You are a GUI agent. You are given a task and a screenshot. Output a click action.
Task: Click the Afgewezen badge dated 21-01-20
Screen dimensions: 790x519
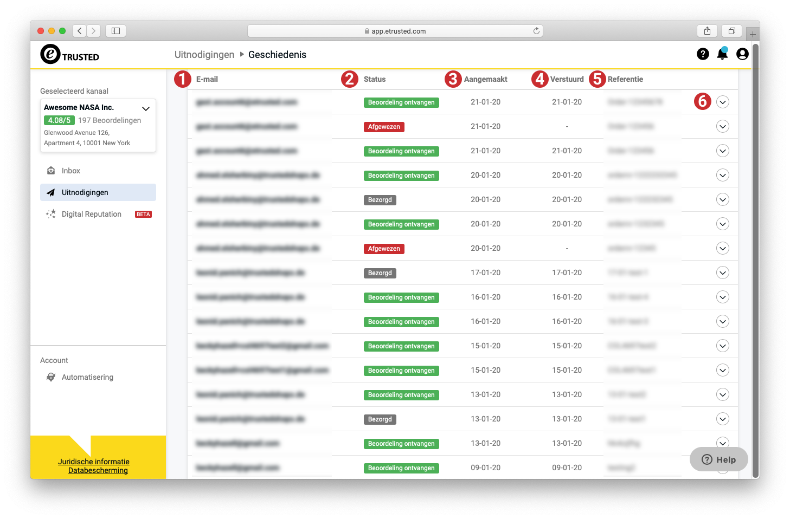coord(384,127)
